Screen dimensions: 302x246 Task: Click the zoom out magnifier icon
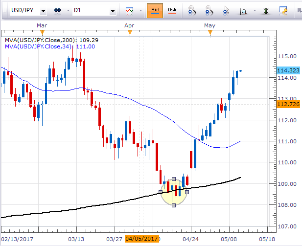pos(209,10)
